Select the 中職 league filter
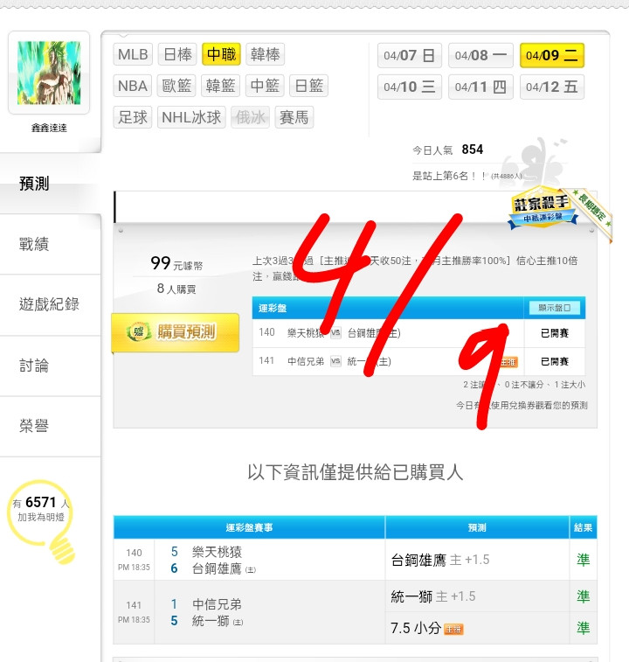The width and height of the screenshot is (629, 662). 222,54
